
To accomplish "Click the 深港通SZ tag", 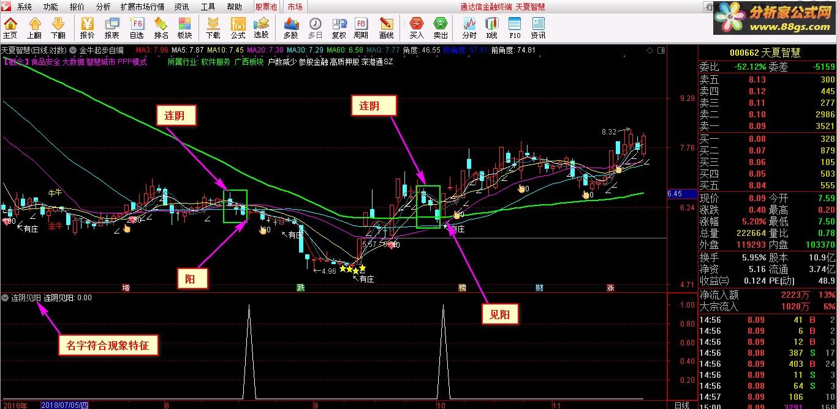I will point(377,62).
